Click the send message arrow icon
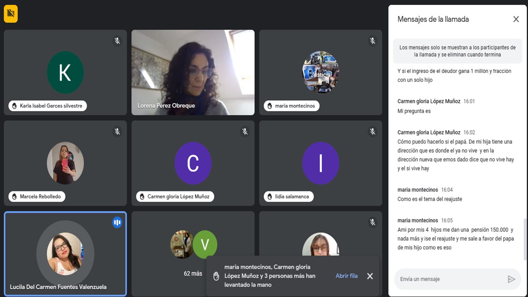528x297 pixels. point(511,279)
